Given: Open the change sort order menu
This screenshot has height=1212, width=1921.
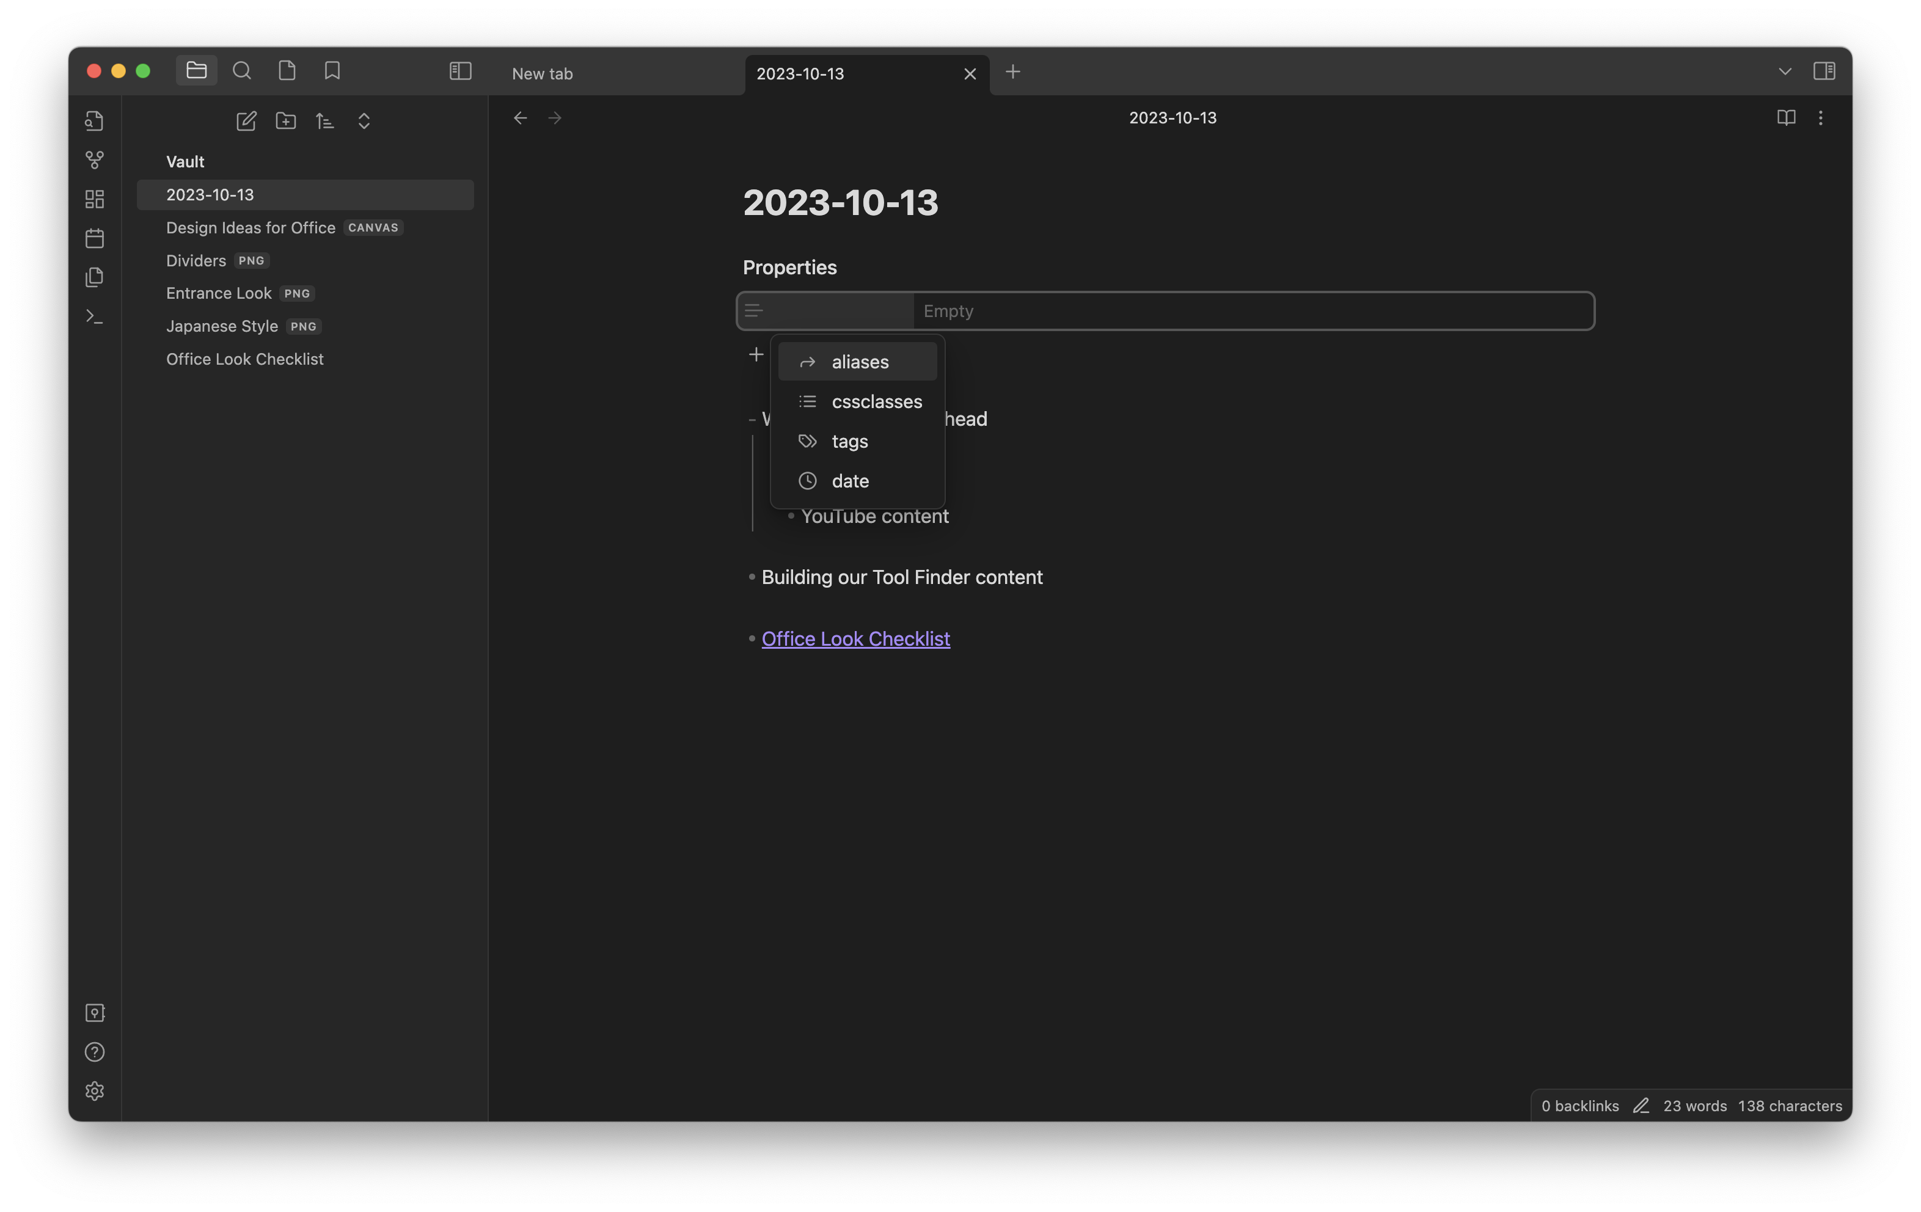Looking at the screenshot, I should pos(324,121).
